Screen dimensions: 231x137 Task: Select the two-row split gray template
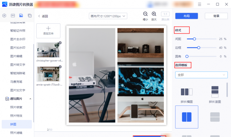pos(215,117)
